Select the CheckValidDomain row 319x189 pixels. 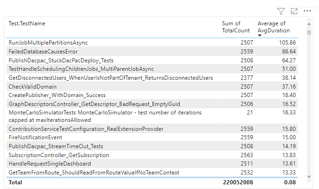(x=33, y=87)
